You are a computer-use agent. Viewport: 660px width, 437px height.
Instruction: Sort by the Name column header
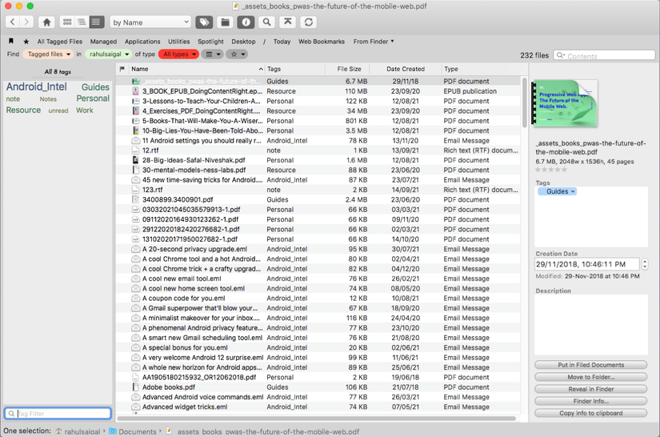click(x=197, y=69)
